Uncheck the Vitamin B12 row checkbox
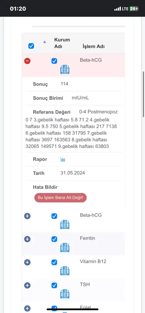Screen dimensions: 145x313 click(54, 262)
